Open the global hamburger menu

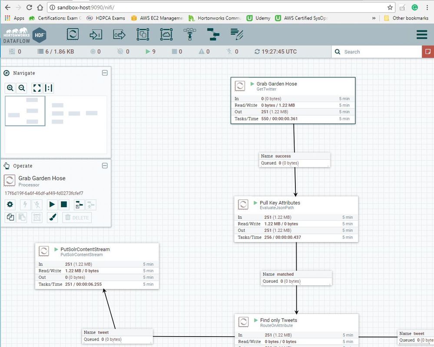point(422,35)
